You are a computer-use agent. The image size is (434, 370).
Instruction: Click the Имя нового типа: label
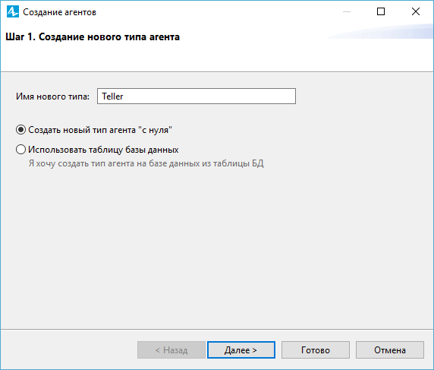tap(52, 96)
